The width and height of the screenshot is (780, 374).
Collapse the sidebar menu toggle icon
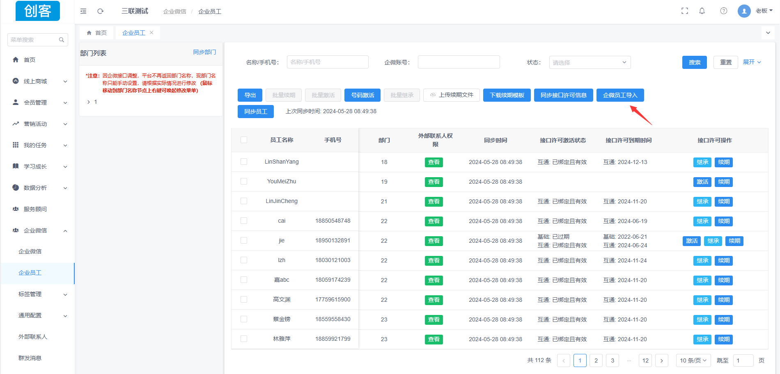[x=83, y=11]
